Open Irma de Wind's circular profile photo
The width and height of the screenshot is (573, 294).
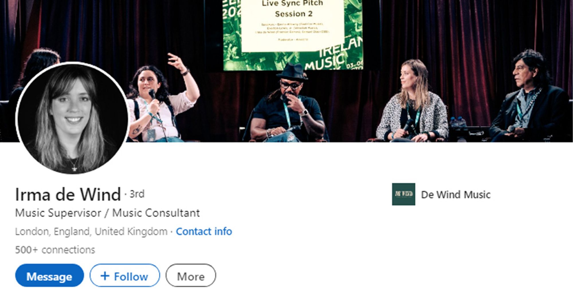72,118
